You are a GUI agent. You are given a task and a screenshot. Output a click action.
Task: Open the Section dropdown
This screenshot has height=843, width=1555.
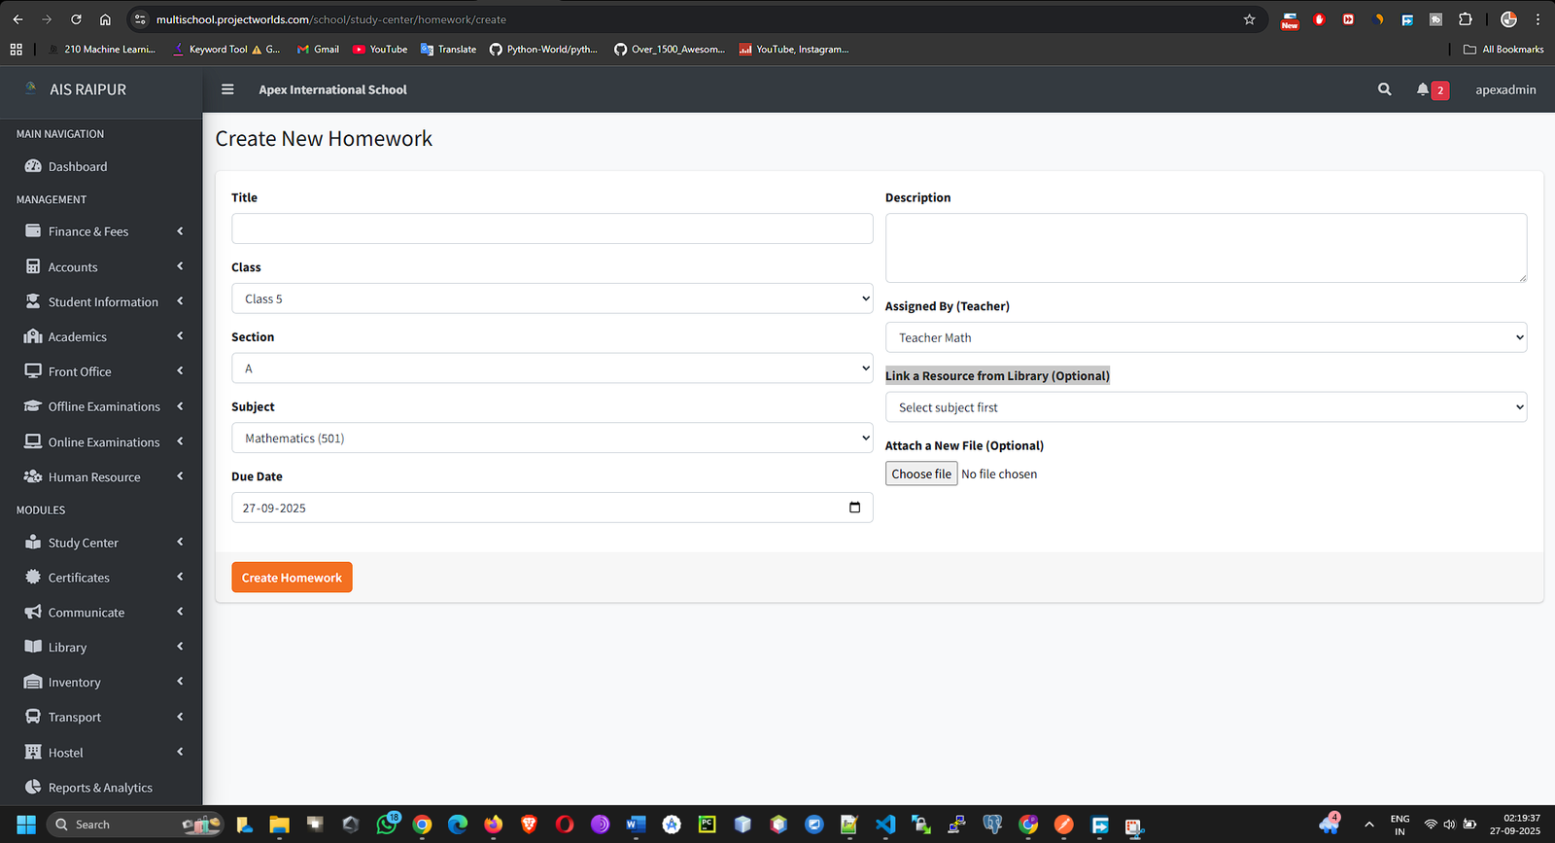click(551, 369)
